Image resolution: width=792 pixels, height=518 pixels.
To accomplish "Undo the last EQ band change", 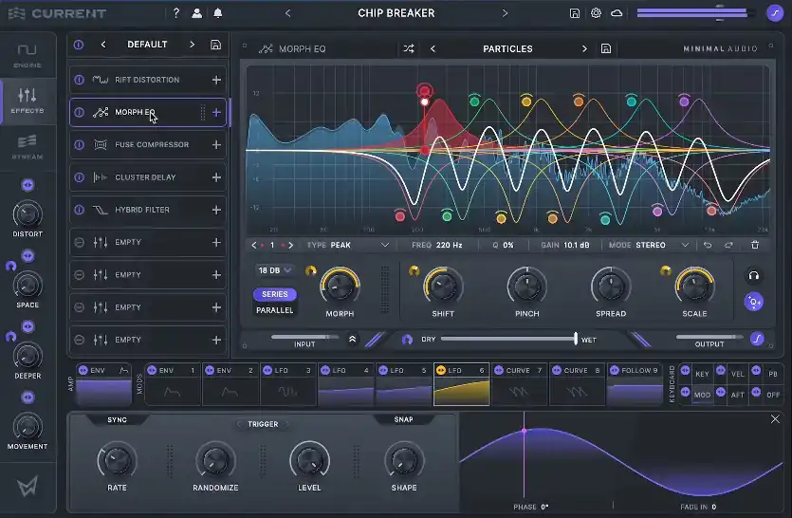I will point(708,245).
